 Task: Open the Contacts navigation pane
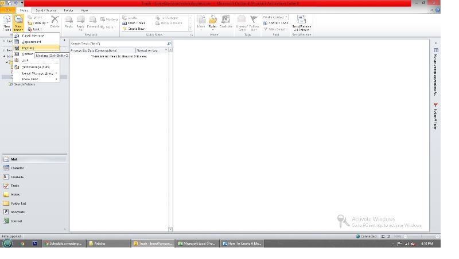point(34,177)
